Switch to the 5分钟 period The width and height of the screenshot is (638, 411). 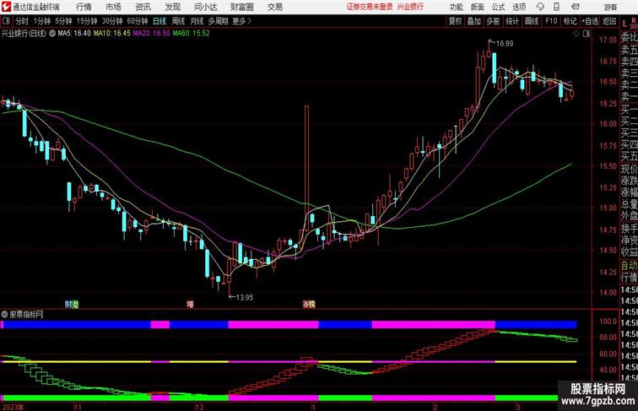[x=63, y=21]
